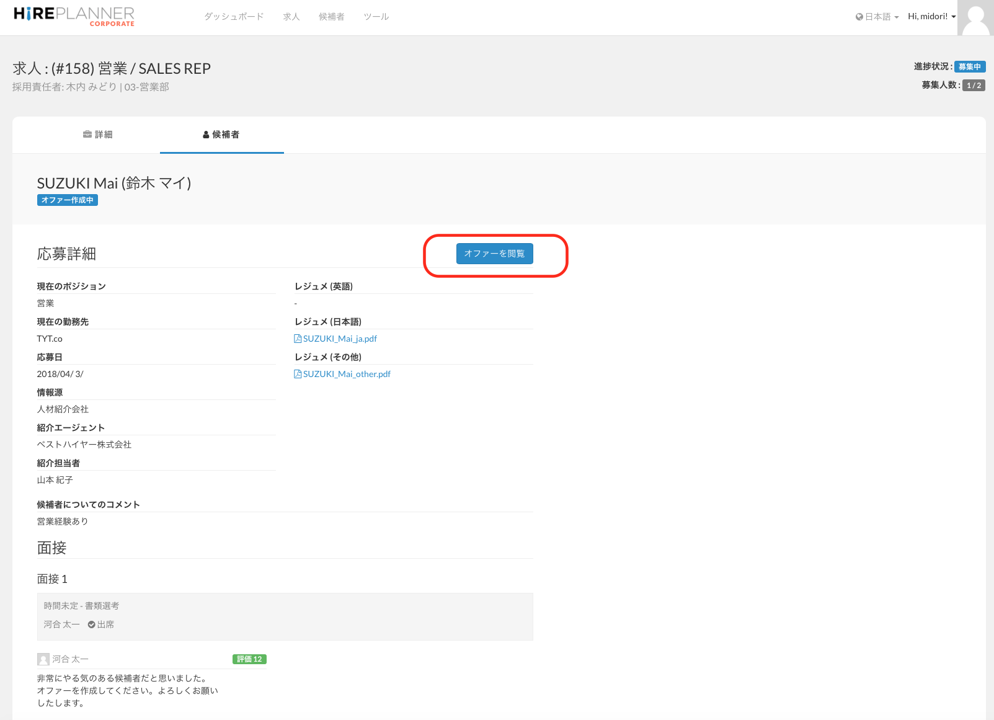Open the SUZUKI_Mai_other.pdf resume link

click(347, 374)
